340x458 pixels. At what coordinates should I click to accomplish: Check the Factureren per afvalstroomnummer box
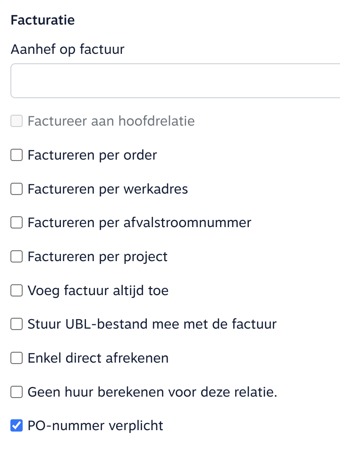[17, 222]
